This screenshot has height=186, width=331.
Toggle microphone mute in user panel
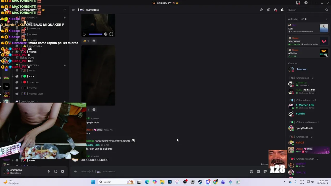coord(49,171)
